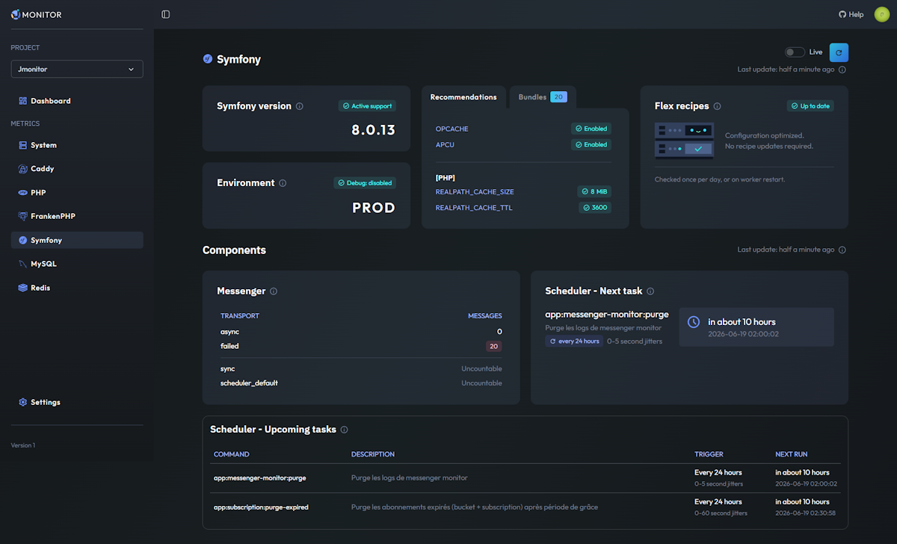Click info icon next to Environment
This screenshot has width=897, height=544.
(x=283, y=183)
